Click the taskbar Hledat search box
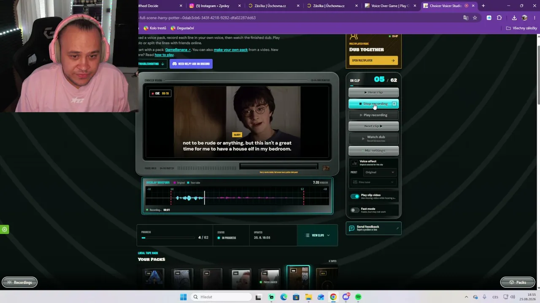540x303 pixels. (221, 297)
